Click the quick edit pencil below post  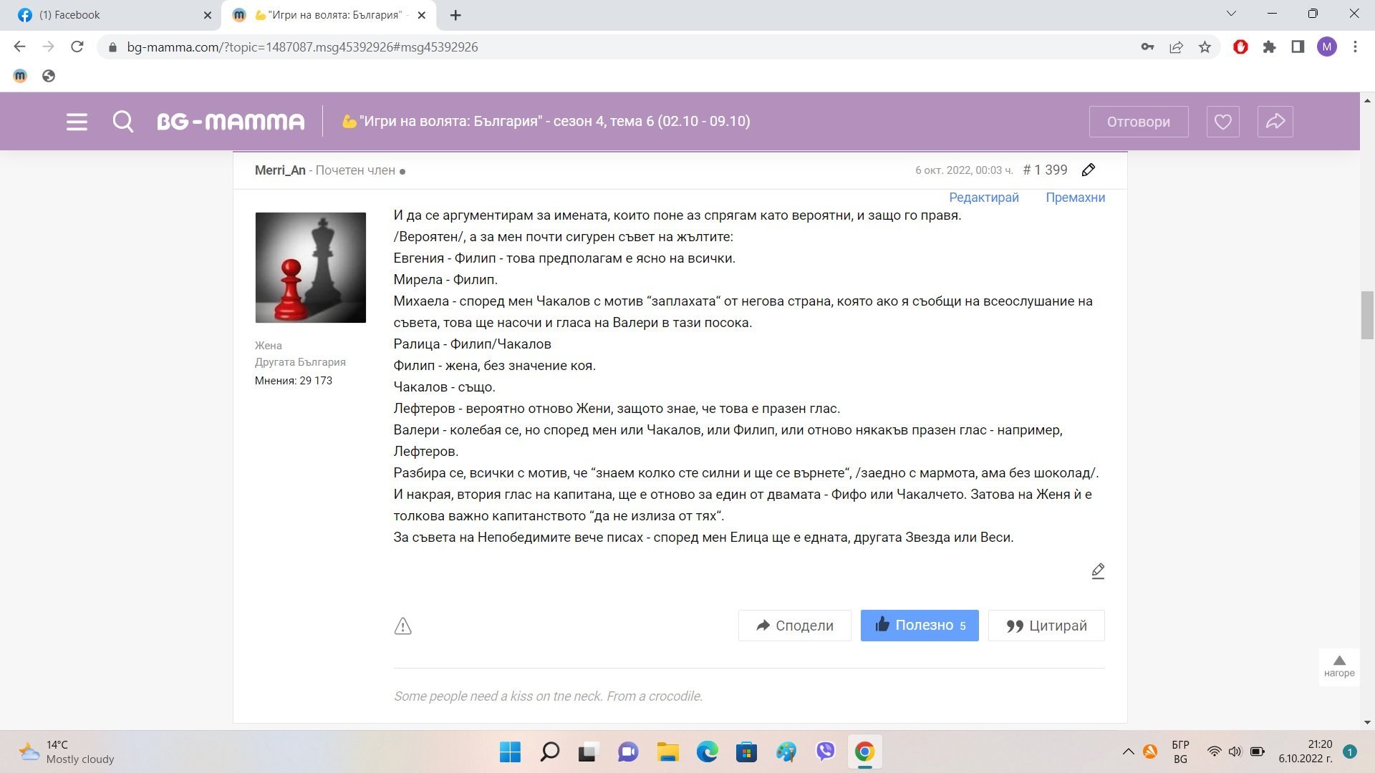1098,571
